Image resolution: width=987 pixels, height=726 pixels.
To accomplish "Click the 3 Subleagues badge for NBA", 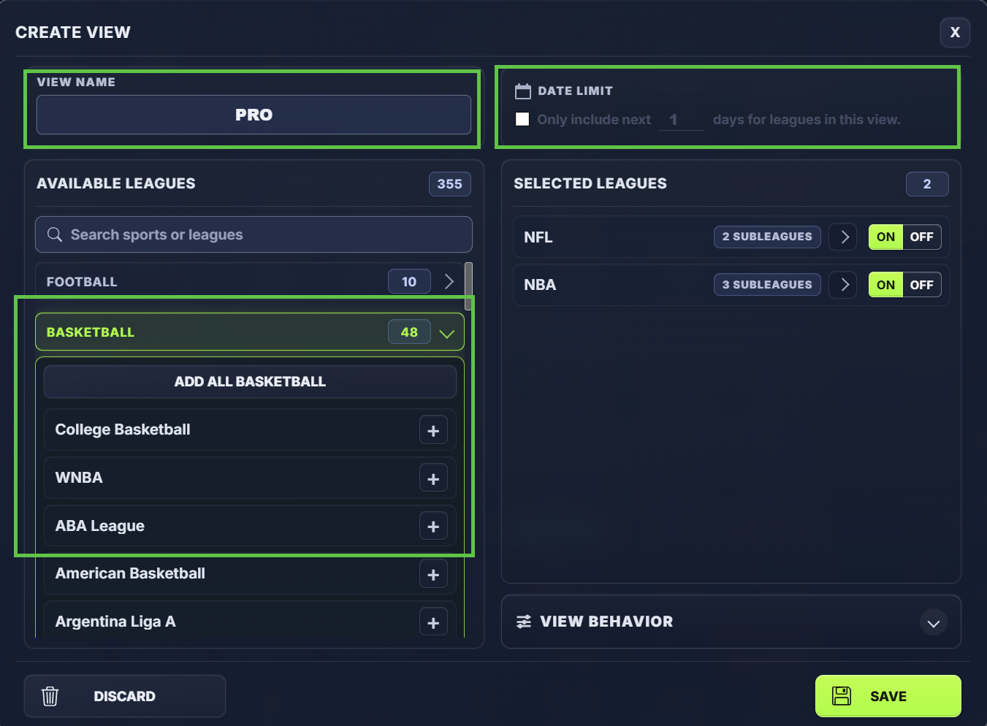I will point(767,285).
